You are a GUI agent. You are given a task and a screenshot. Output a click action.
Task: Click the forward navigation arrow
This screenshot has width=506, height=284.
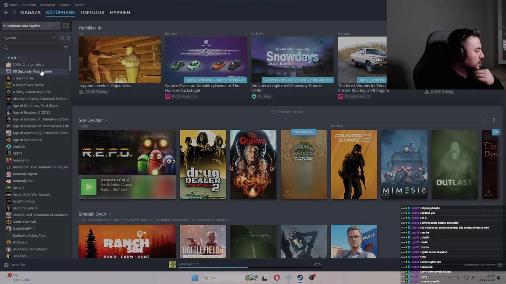coord(14,13)
